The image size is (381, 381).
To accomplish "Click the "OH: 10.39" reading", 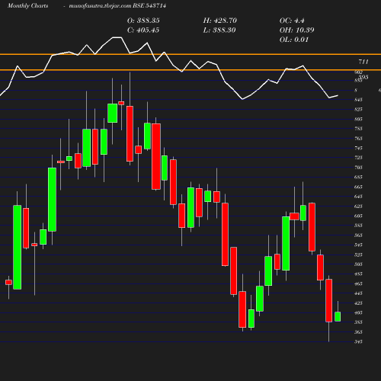I will (x=296, y=30).
